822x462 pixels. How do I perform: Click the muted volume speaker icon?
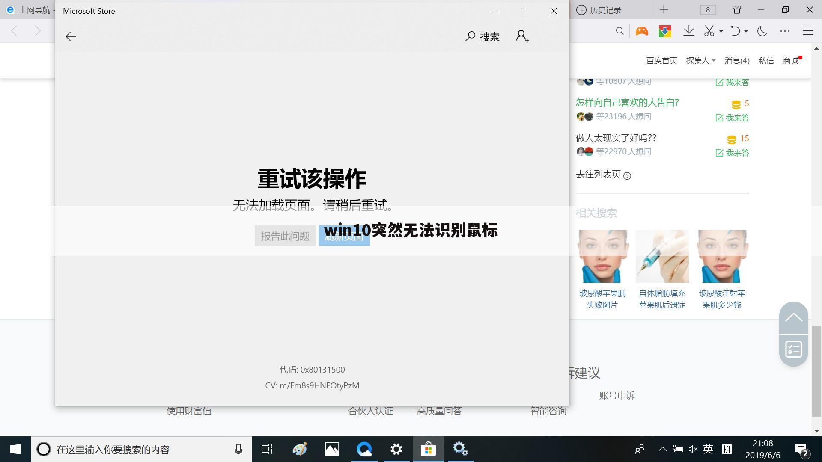tap(693, 449)
